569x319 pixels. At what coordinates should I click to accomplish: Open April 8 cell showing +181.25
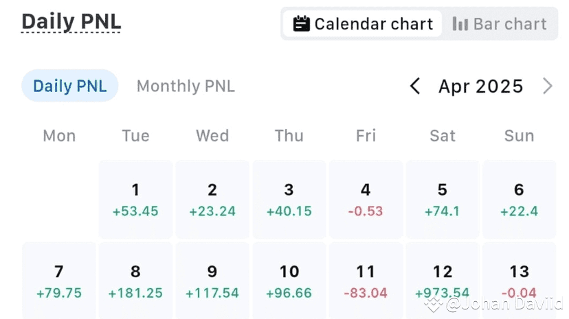click(x=135, y=281)
